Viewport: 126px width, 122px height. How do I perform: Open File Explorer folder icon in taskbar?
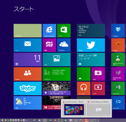(39, 120)
